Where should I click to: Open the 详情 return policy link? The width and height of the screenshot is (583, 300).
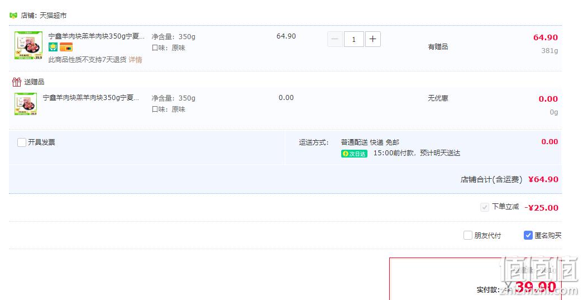(x=135, y=60)
